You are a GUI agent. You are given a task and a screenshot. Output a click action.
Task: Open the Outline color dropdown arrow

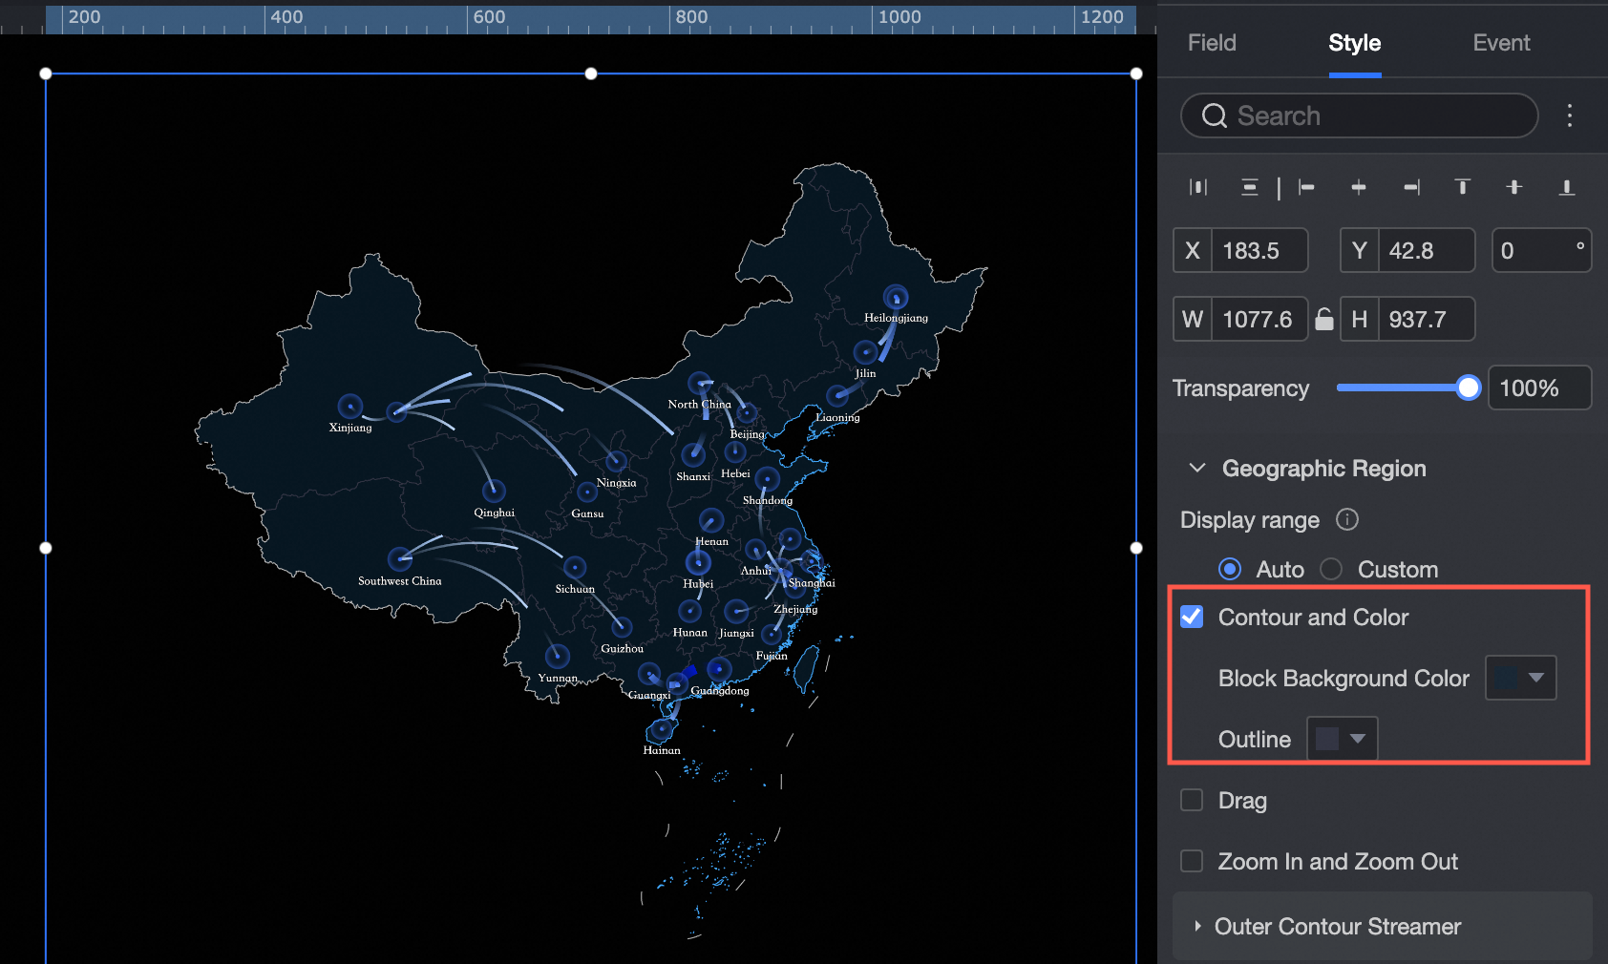pyautogui.click(x=1357, y=739)
